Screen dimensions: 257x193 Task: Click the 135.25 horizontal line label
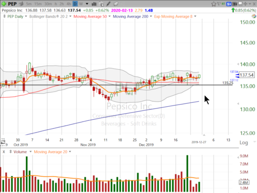tap(228, 83)
